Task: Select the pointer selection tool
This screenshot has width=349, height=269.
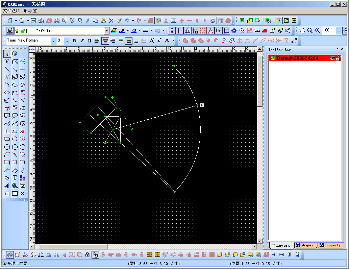Action: click(x=7, y=54)
